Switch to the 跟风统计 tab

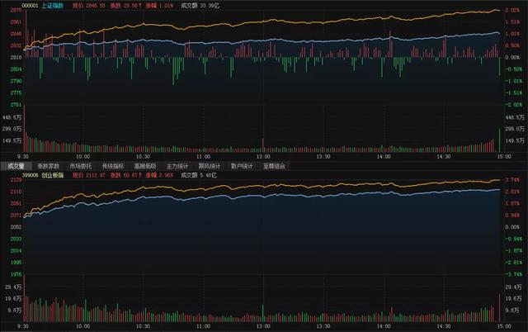click(x=210, y=166)
